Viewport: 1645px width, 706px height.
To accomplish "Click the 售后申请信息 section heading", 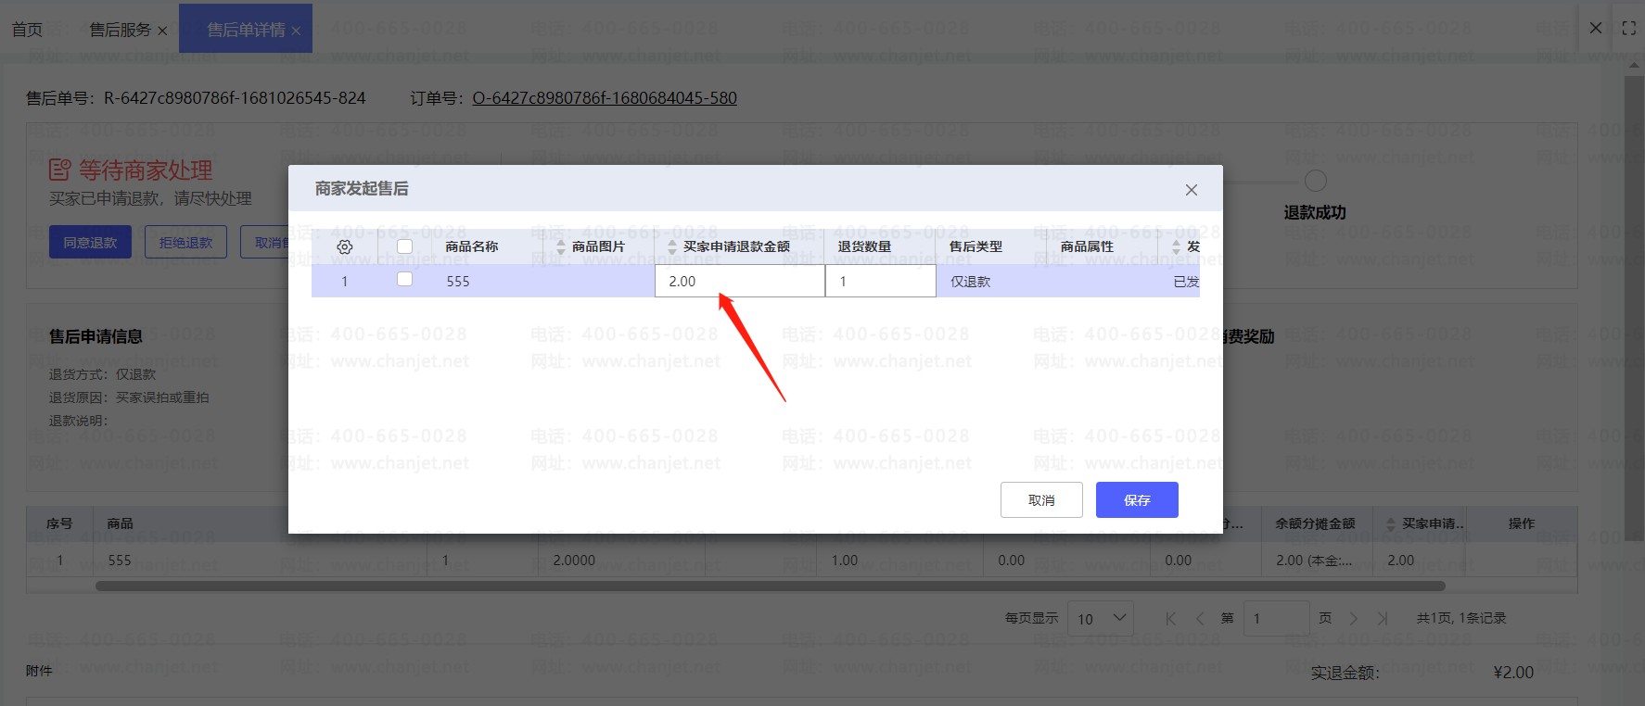I will coord(96,336).
